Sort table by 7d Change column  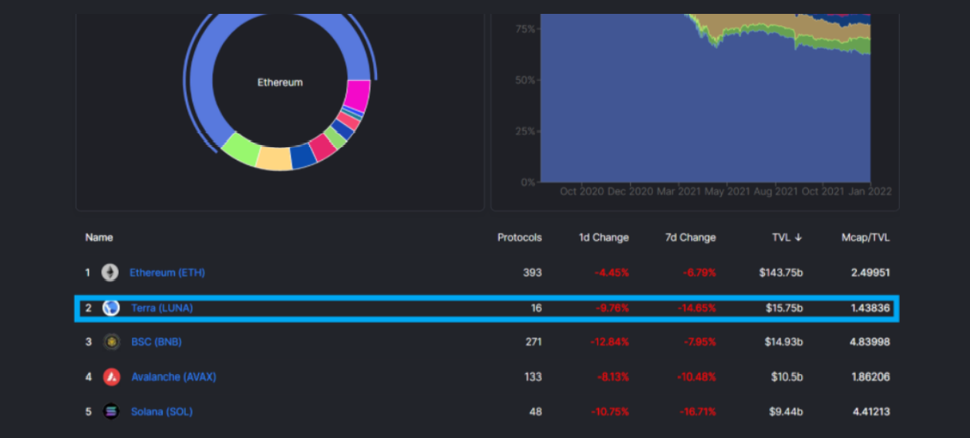pyautogui.click(x=691, y=238)
